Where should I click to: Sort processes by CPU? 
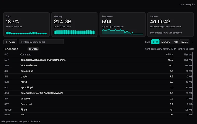tap(155, 42)
